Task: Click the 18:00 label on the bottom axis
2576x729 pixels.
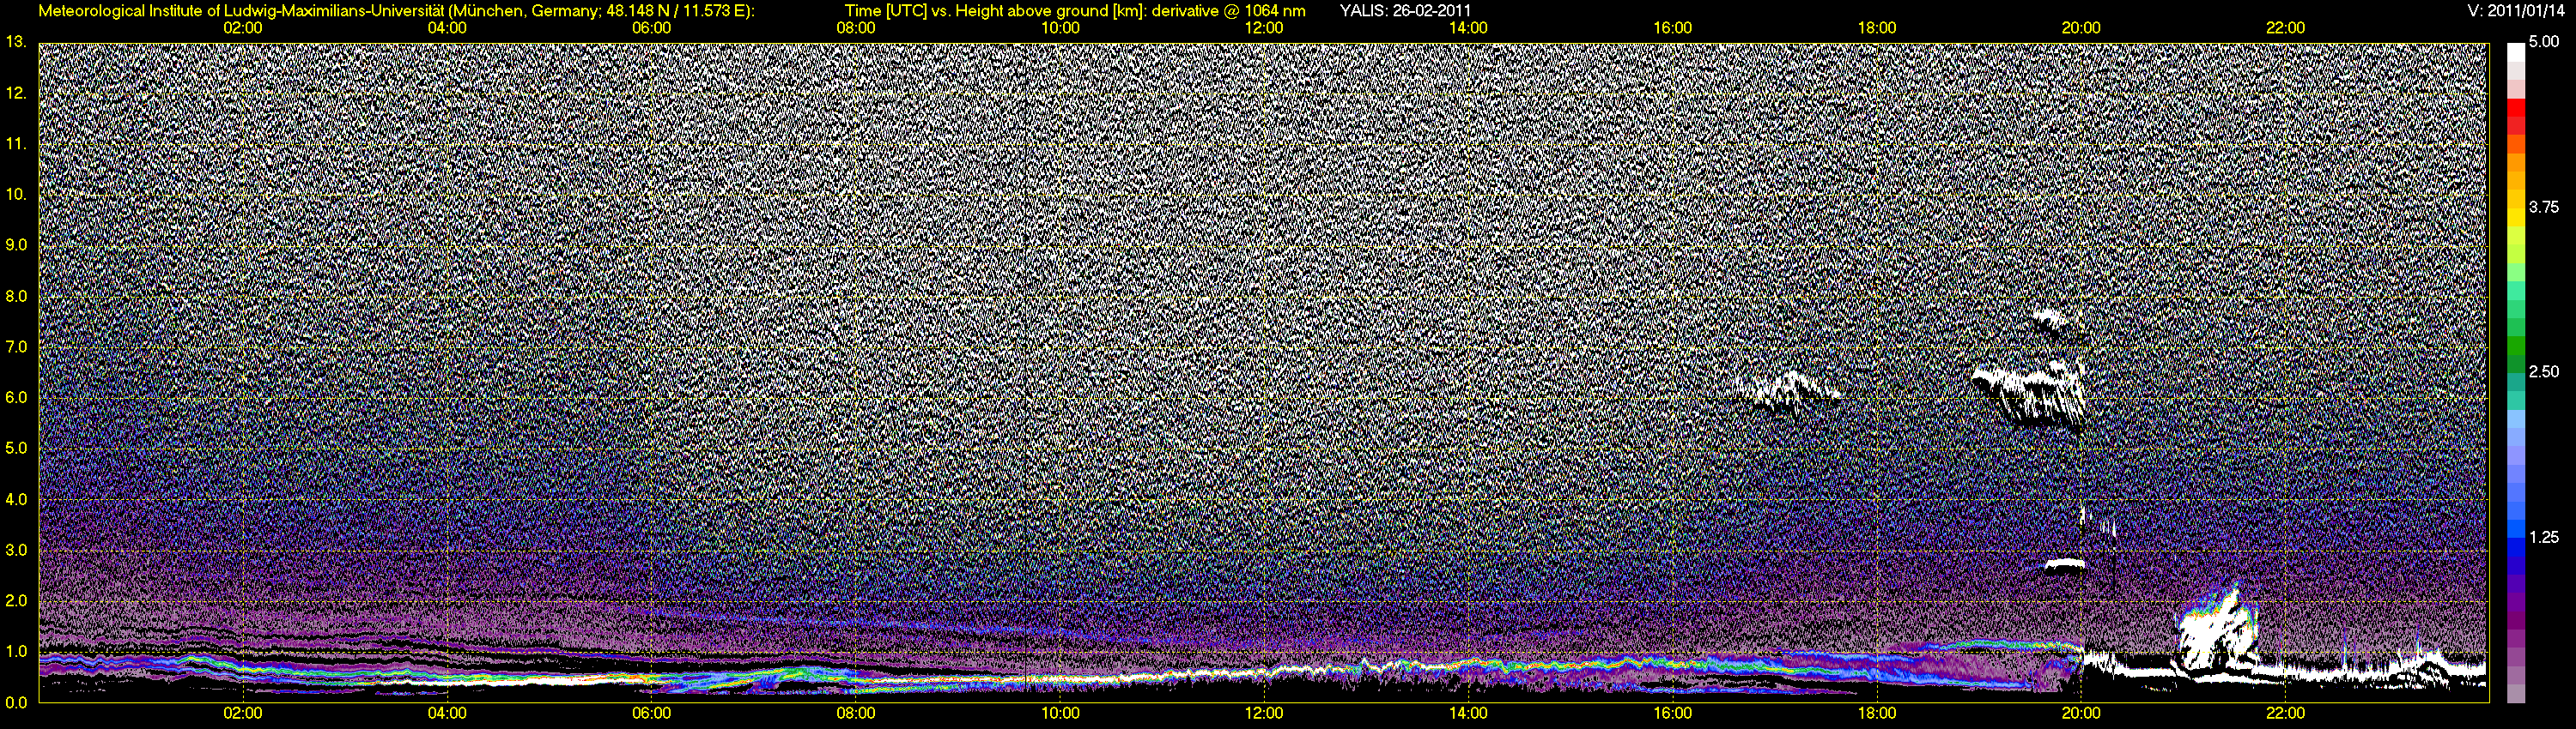Action: (1877, 713)
